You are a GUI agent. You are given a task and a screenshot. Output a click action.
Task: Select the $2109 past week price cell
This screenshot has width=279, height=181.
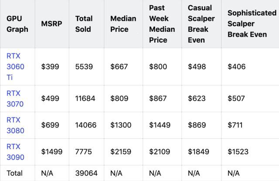click(x=160, y=152)
